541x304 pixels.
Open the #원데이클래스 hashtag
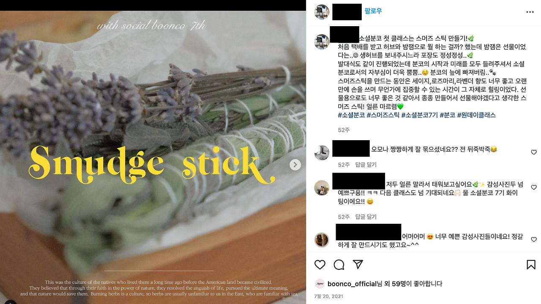tap(476, 115)
